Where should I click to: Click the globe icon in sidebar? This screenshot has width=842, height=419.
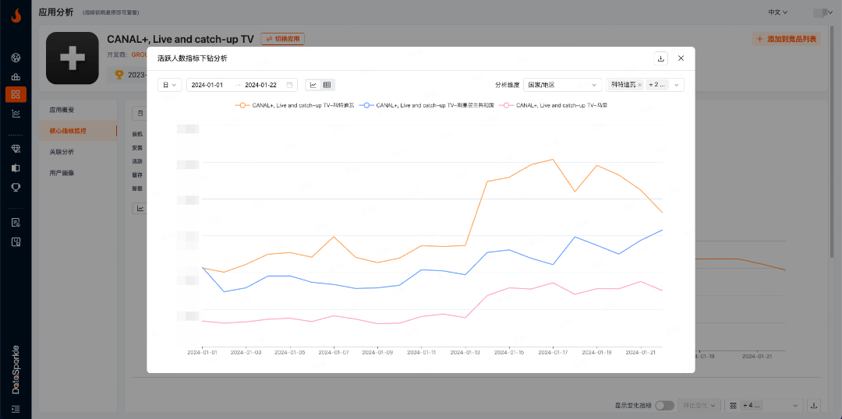16,58
